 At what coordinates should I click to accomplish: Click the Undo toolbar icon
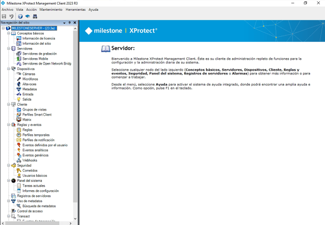(x=11, y=16)
